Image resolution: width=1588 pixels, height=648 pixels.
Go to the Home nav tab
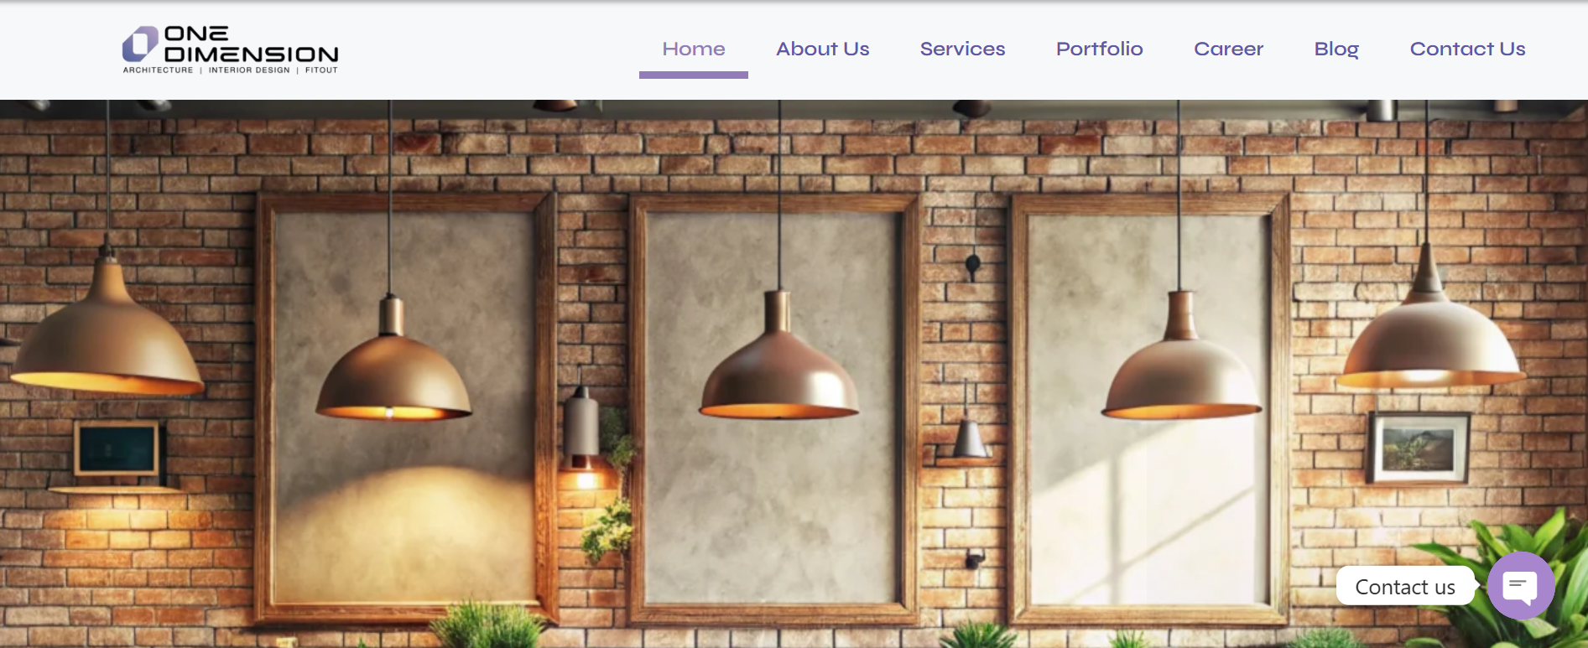coord(694,49)
